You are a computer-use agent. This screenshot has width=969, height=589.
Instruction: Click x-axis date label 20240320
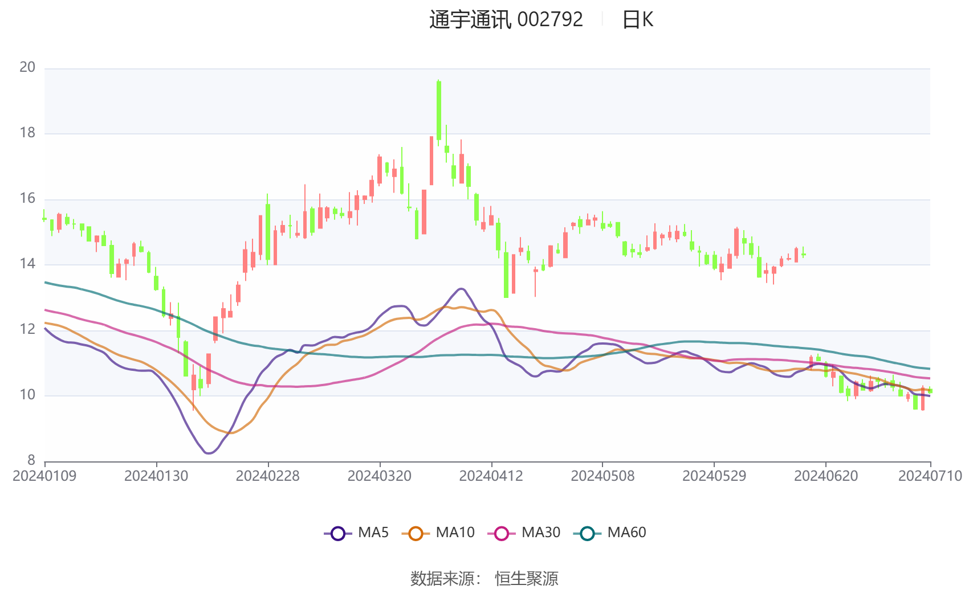[380, 476]
